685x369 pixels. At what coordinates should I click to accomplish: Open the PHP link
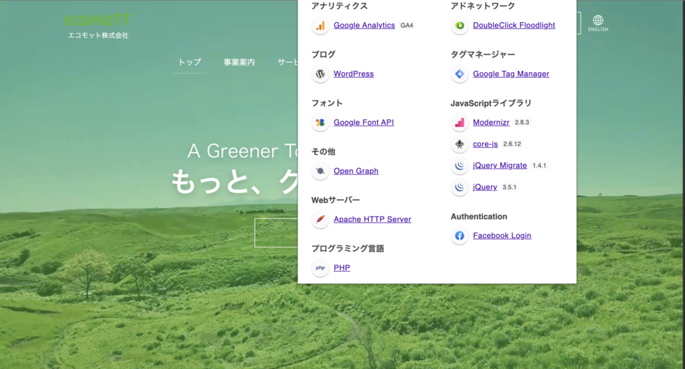342,267
